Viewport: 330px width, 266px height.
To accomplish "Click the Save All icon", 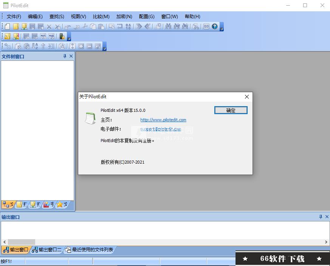I will click(x=40, y=26).
